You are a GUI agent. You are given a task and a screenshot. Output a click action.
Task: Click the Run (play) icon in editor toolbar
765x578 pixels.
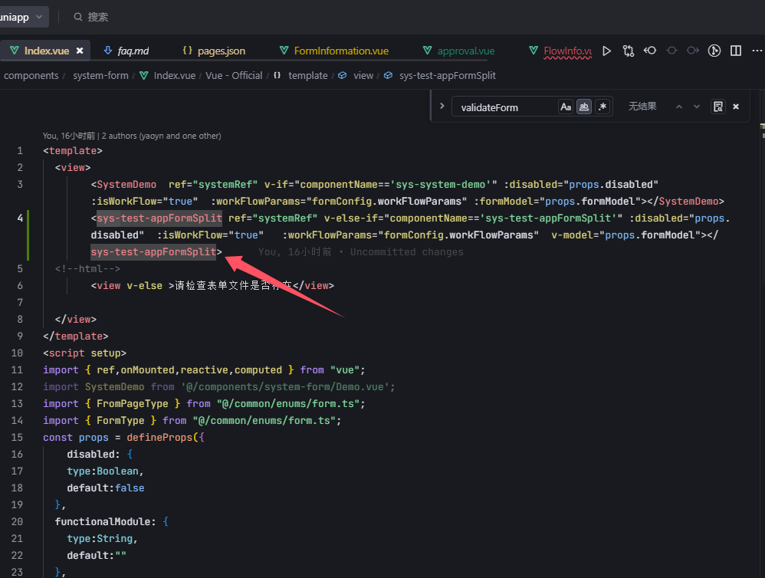click(606, 51)
